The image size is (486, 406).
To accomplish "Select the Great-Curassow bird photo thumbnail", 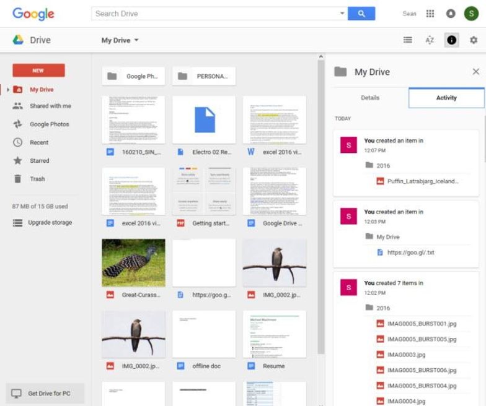I will pos(133,262).
